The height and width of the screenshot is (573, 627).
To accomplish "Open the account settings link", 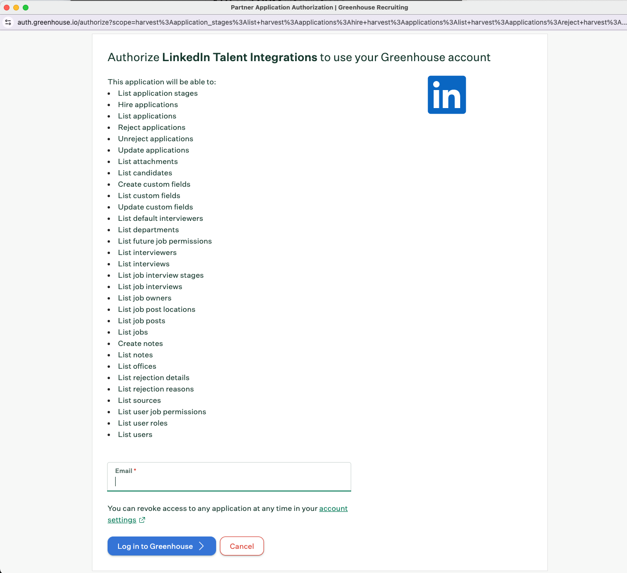I will click(x=333, y=509).
